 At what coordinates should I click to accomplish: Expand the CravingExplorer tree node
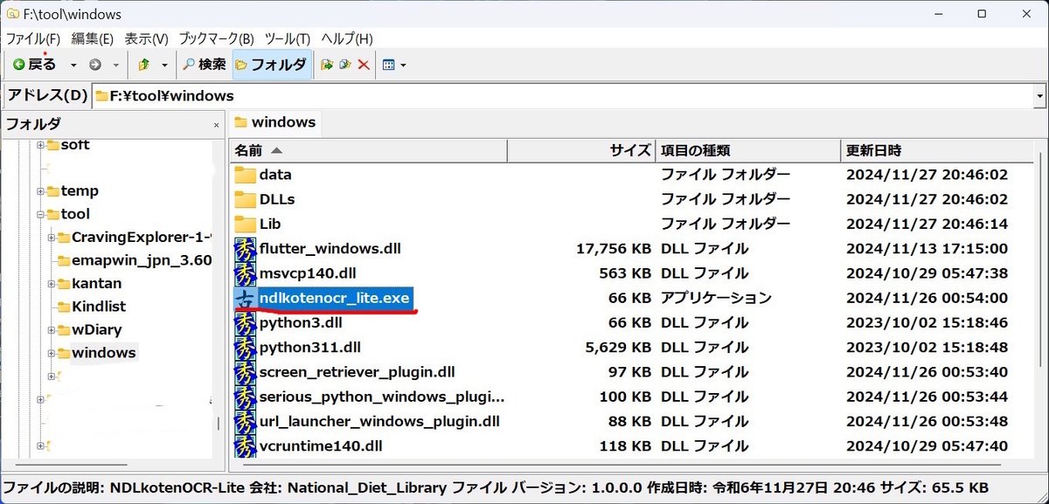click(51, 236)
